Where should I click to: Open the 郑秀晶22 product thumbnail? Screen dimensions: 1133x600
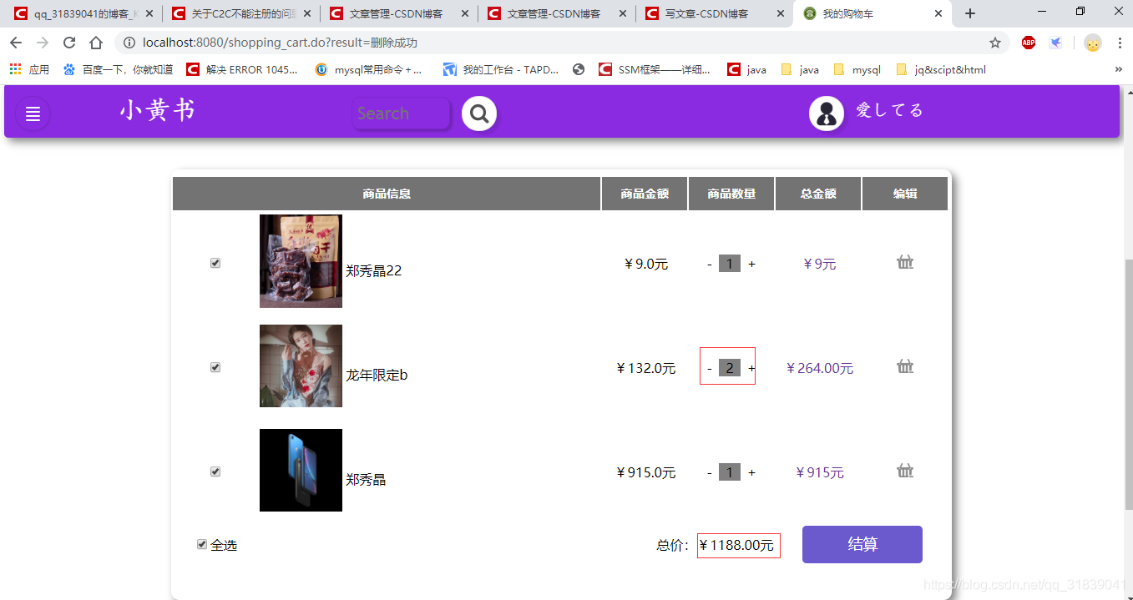pos(301,261)
